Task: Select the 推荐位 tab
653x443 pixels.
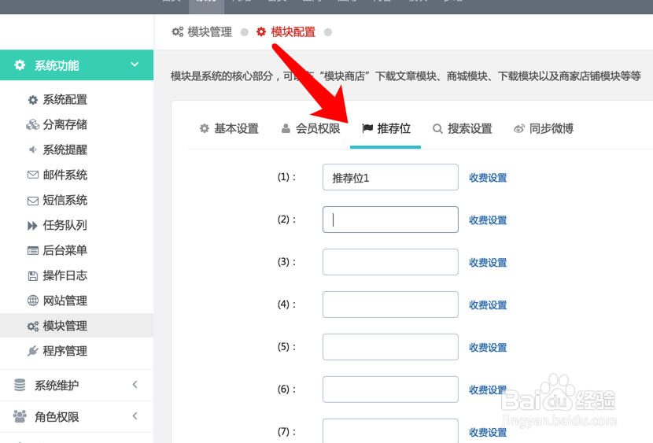Action: coord(386,129)
